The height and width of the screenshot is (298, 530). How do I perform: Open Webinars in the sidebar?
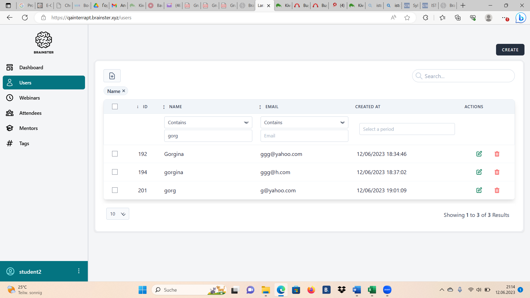pos(30,98)
